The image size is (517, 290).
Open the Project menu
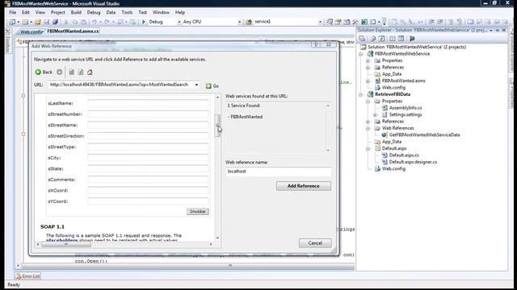(x=57, y=12)
